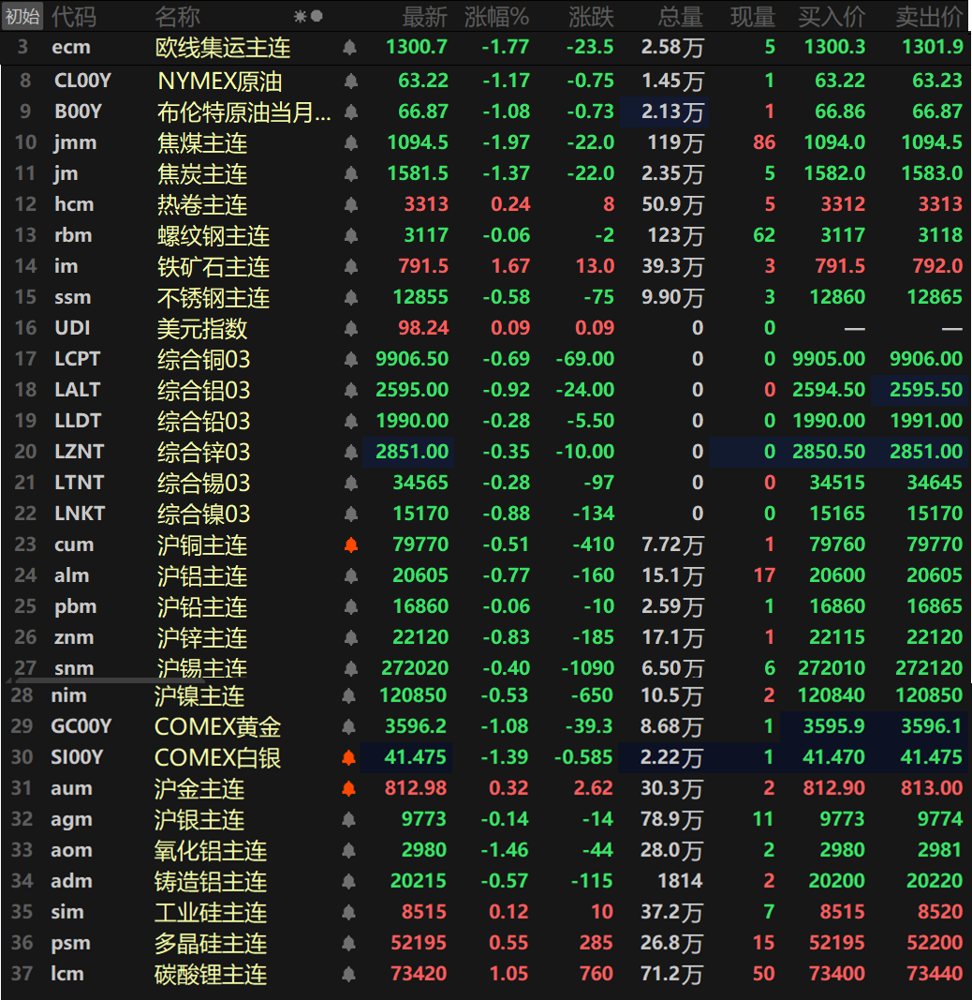This screenshot has width=972, height=1000.
Task: Disable the orange alert bell on 沪金主连
Action: point(349,788)
